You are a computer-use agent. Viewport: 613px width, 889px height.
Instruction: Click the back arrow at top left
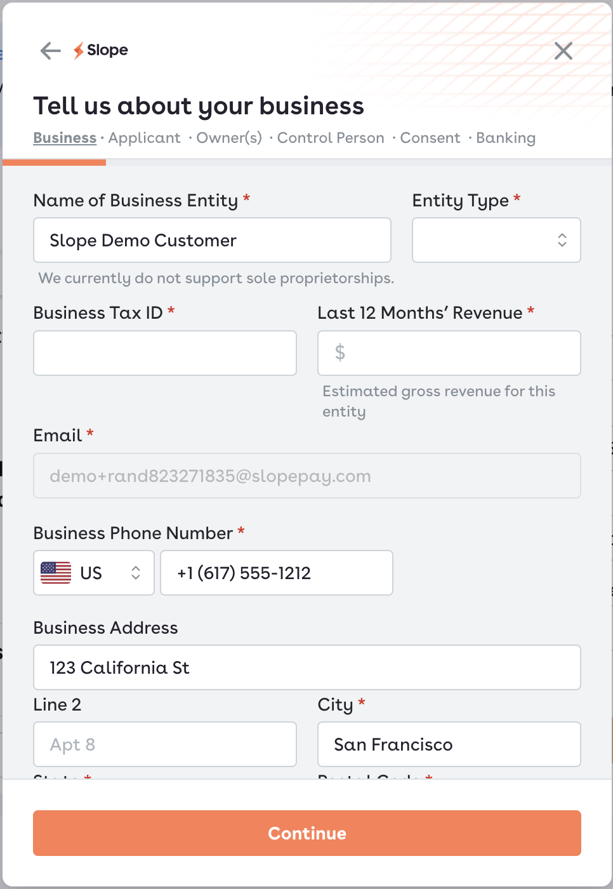pyautogui.click(x=49, y=51)
